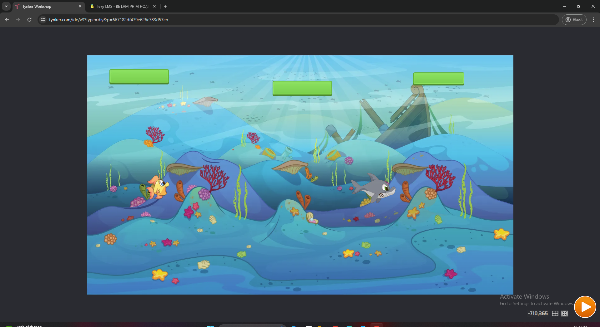Click the gray shark sprite

[374, 189]
